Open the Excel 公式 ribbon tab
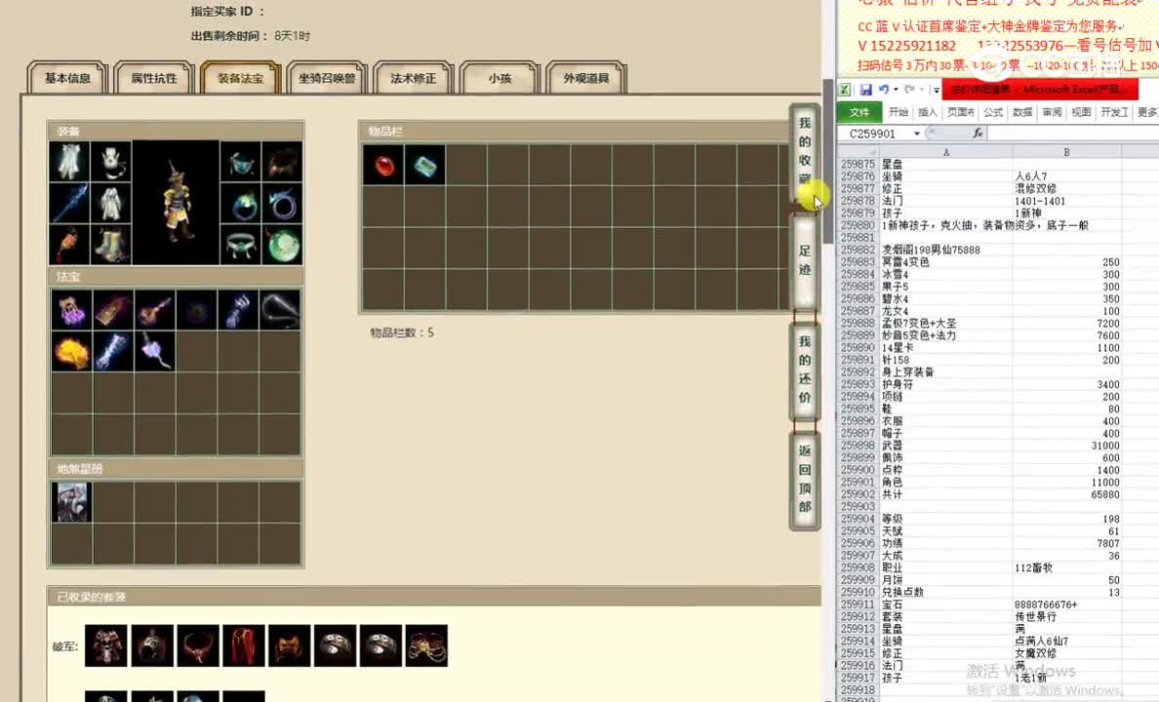The width and height of the screenshot is (1159, 702). point(993,112)
